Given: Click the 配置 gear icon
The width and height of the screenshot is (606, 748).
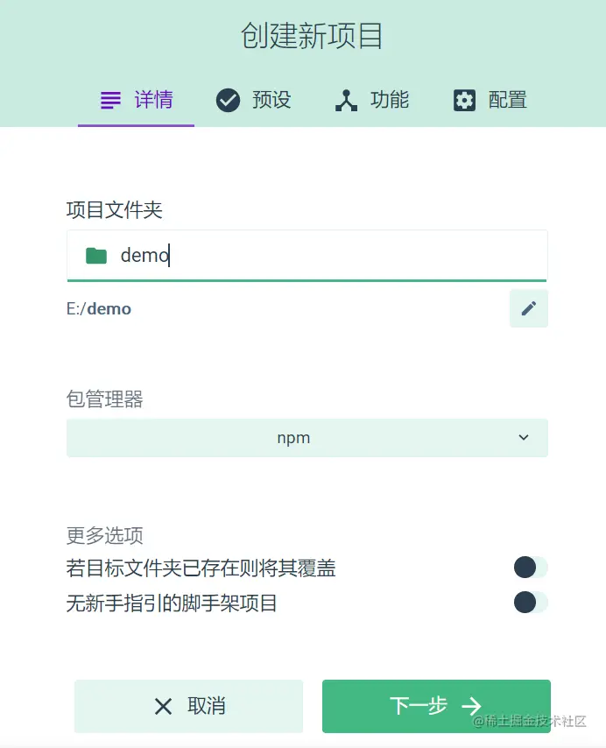Looking at the screenshot, I should coord(464,100).
